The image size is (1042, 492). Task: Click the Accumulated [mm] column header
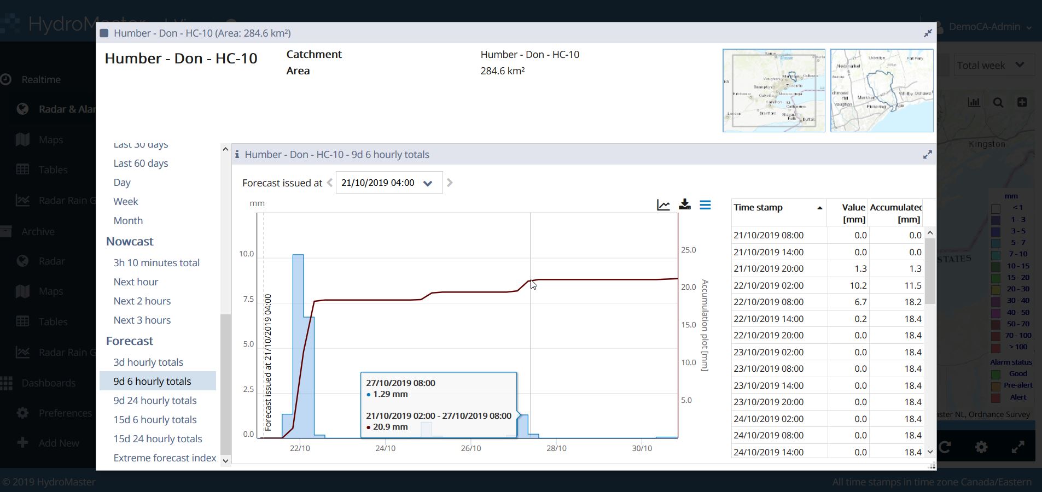pyautogui.click(x=895, y=213)
